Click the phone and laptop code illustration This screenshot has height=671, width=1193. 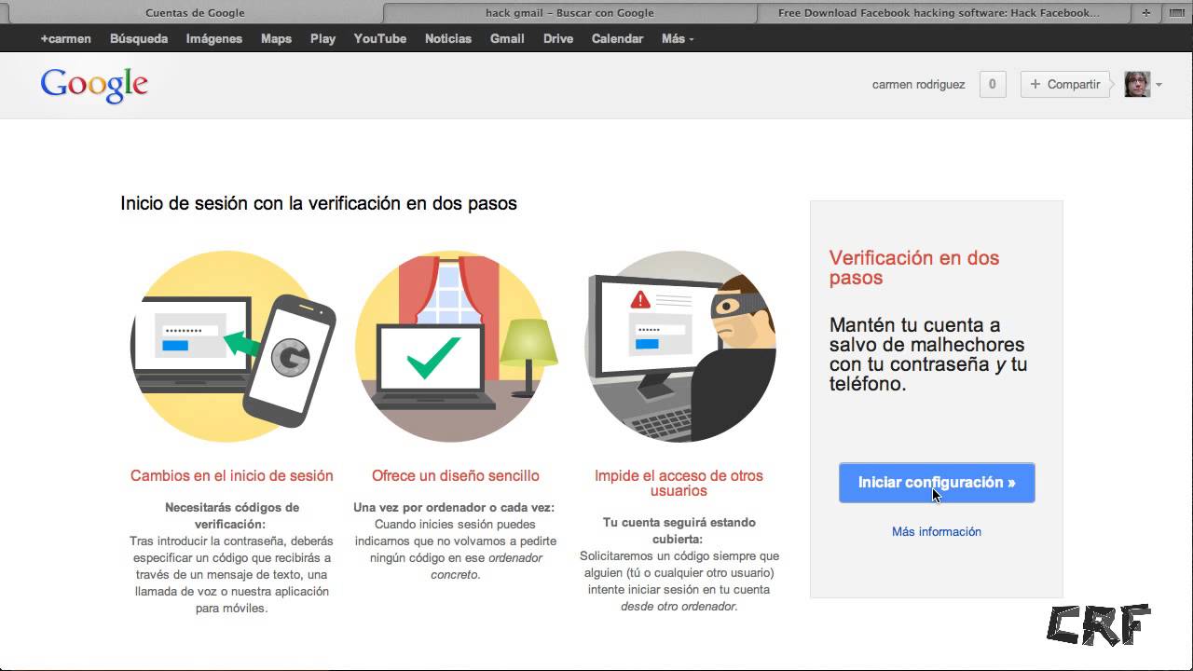coord(232,346)
